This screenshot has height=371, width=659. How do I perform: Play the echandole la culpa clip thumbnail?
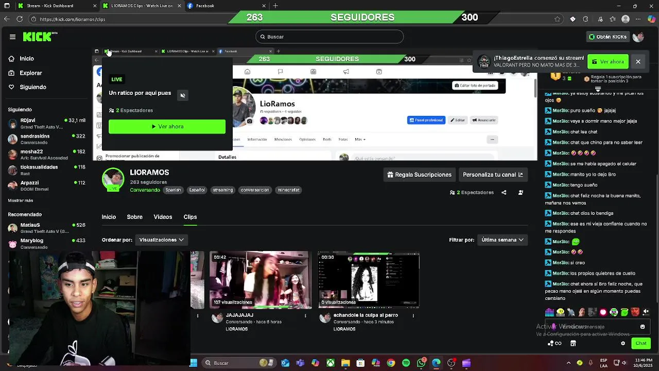coord(369,280)
